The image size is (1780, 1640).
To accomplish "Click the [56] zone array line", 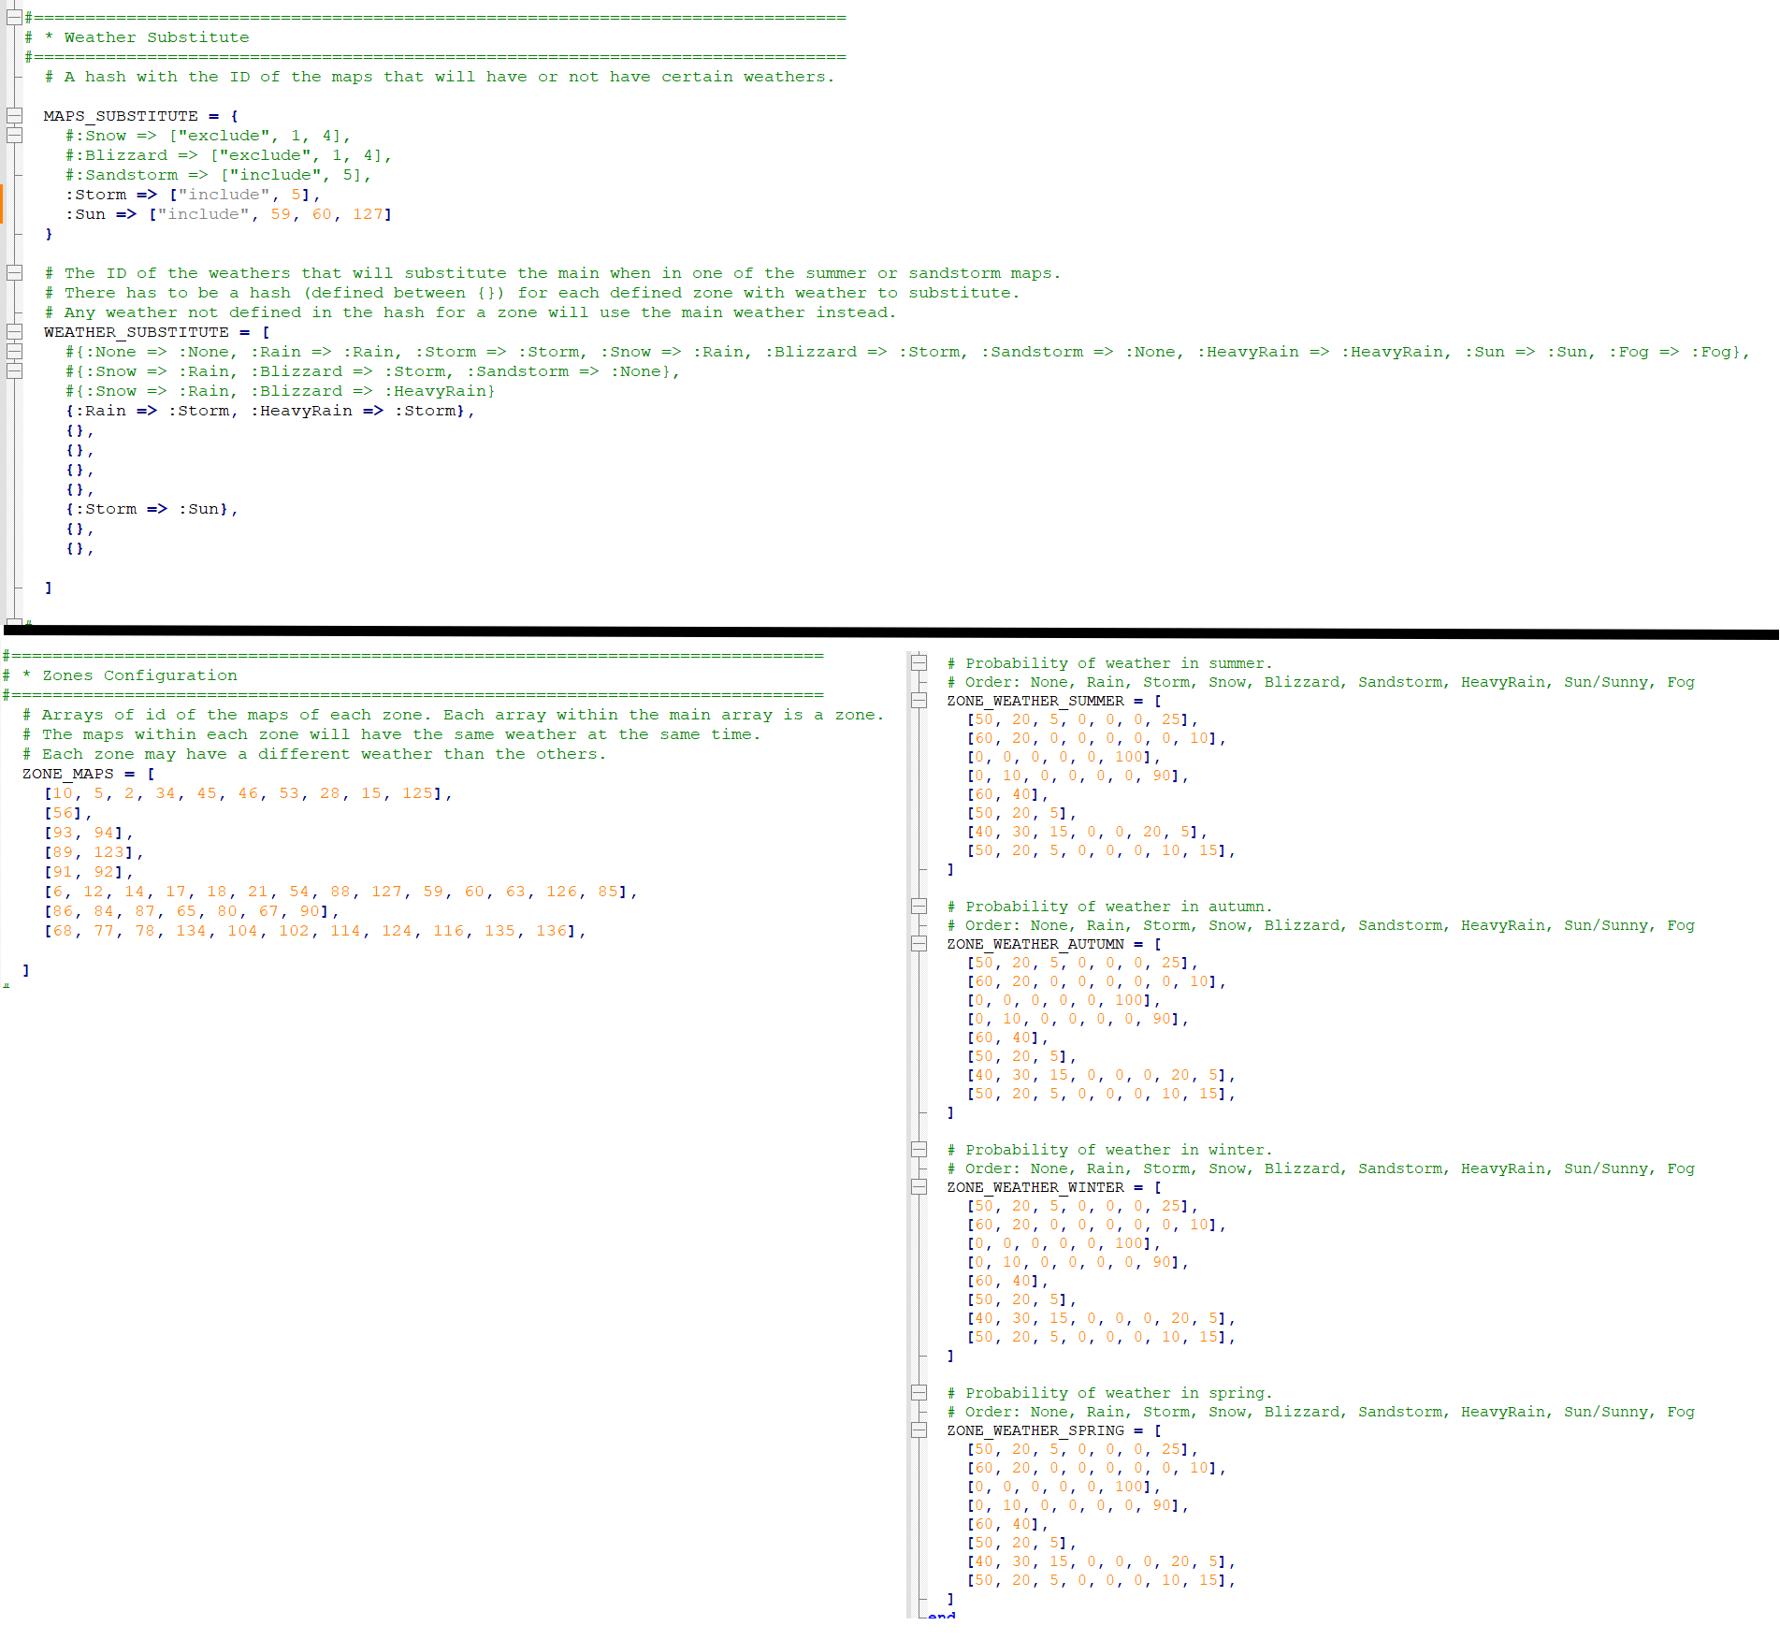I will point(67,813).
